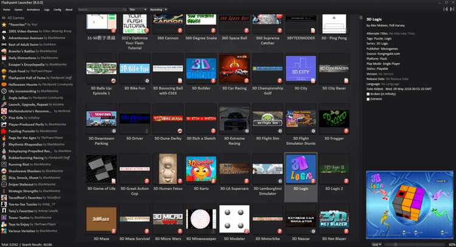This screenshot has height=247, width=456.
Task: Click the 3D Logic screenshot preview
Action: click(409, 205)
